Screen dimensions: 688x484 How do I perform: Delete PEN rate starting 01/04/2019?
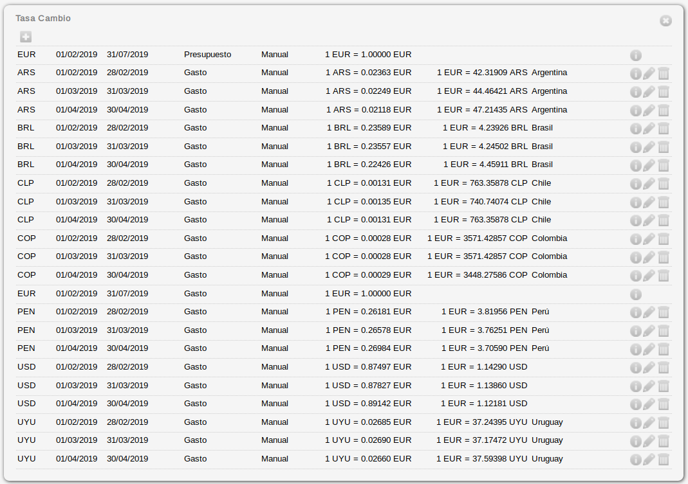click(664, 349)
